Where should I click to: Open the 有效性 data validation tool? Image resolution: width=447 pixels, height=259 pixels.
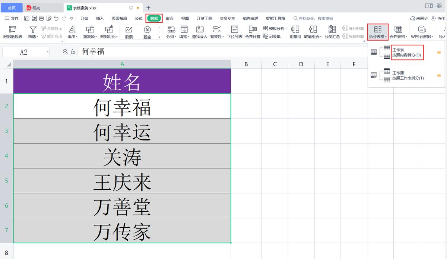point(217,32)
